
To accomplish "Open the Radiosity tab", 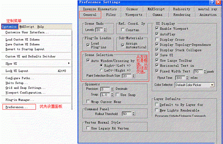I will click(182, 9).
